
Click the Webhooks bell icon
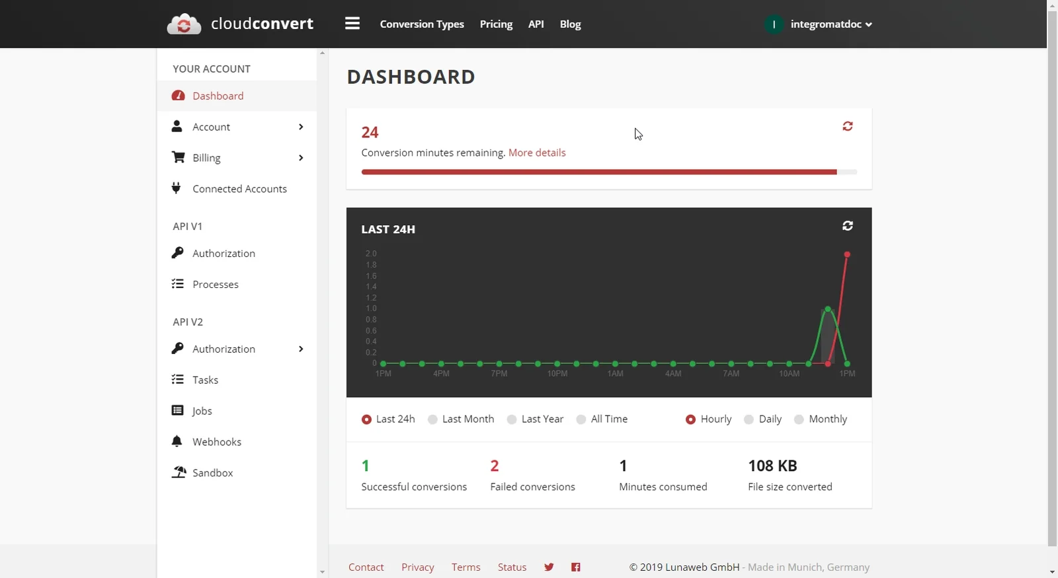click(x=177, y=441)
